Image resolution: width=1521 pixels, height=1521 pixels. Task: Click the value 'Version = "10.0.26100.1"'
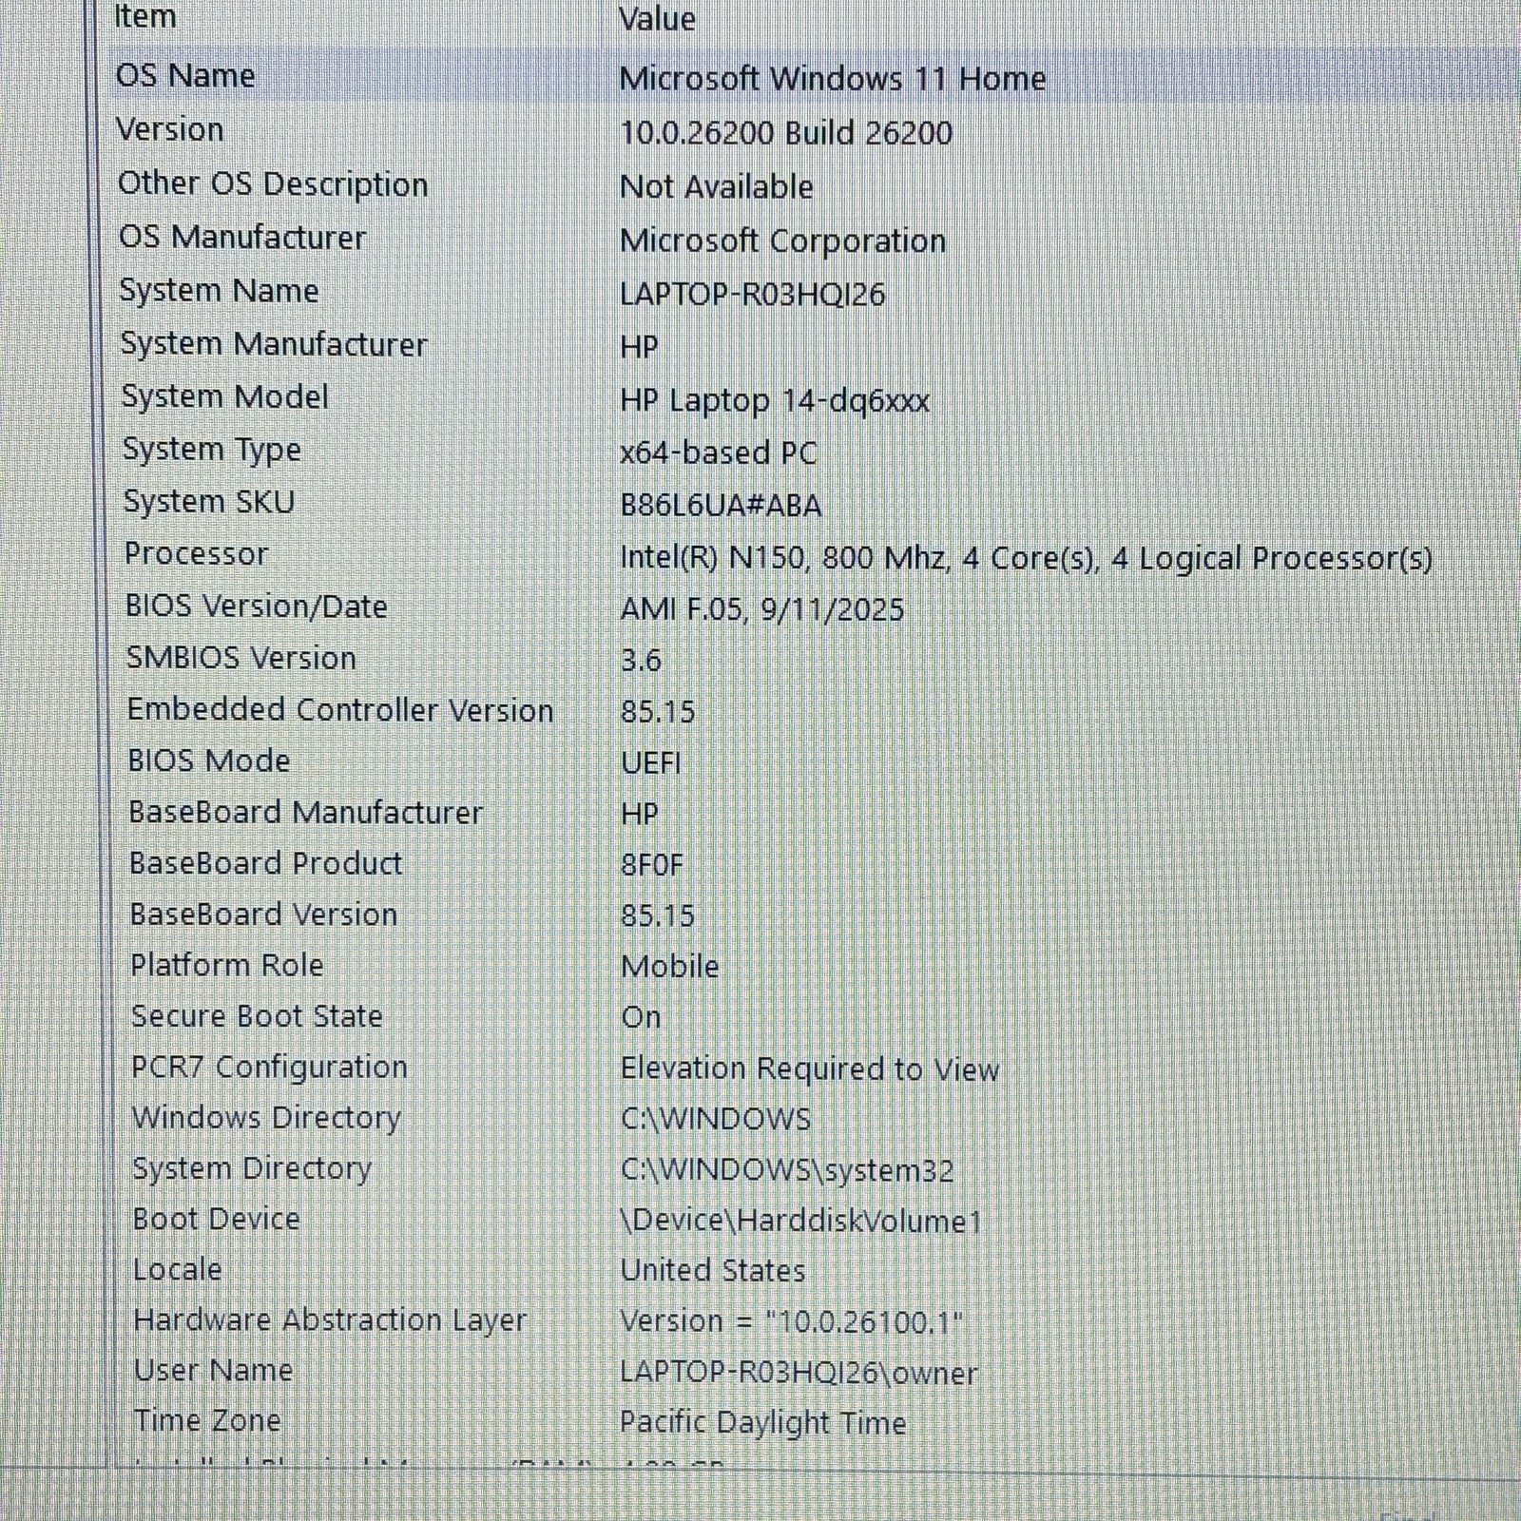coord(792,1321)
